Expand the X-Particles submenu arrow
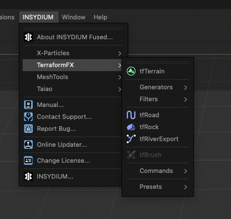This screenshot has height=219, width=231. [120, 53]
